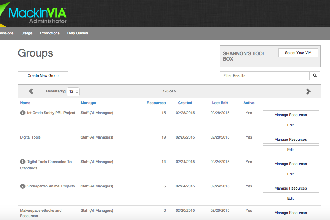330x220 pixels.
Task: Open the Help Guides menu
Action: point(77,33)
